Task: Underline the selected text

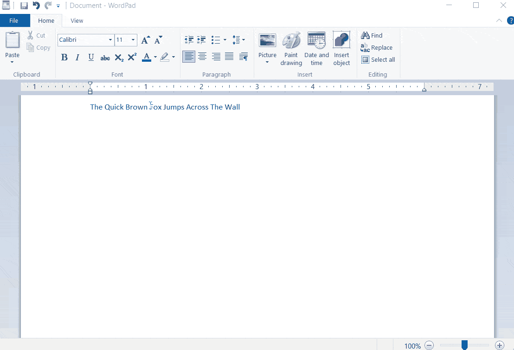Action: 90,57
